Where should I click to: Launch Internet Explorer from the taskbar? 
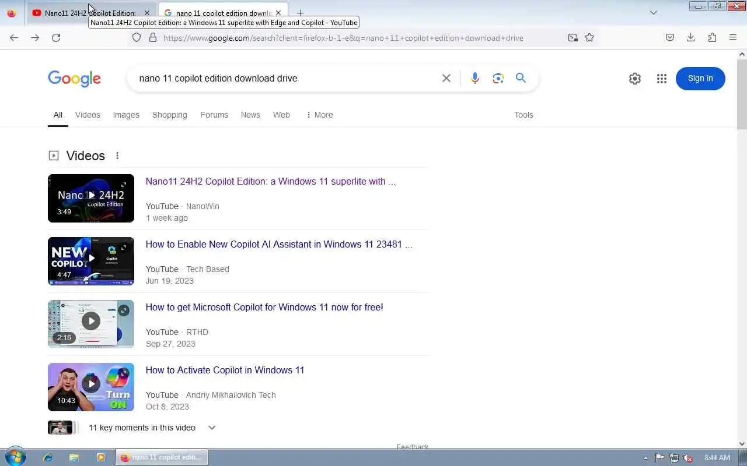[x=48, y=458]
